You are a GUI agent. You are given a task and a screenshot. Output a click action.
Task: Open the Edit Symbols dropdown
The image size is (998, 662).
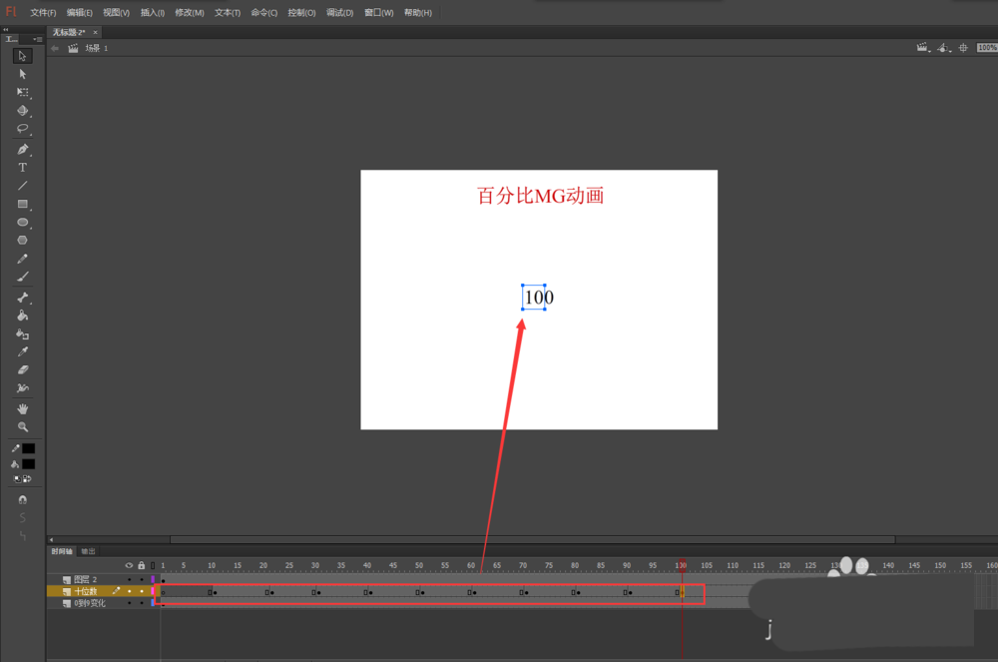(944, 48)
